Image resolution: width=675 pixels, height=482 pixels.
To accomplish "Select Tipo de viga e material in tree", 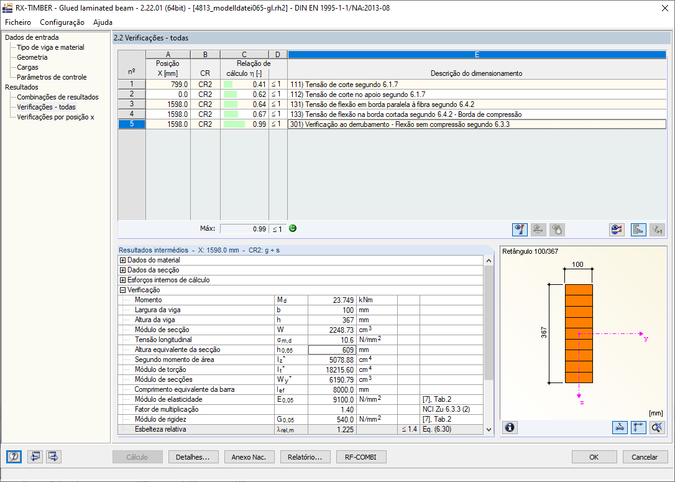I will click(50, 47).
